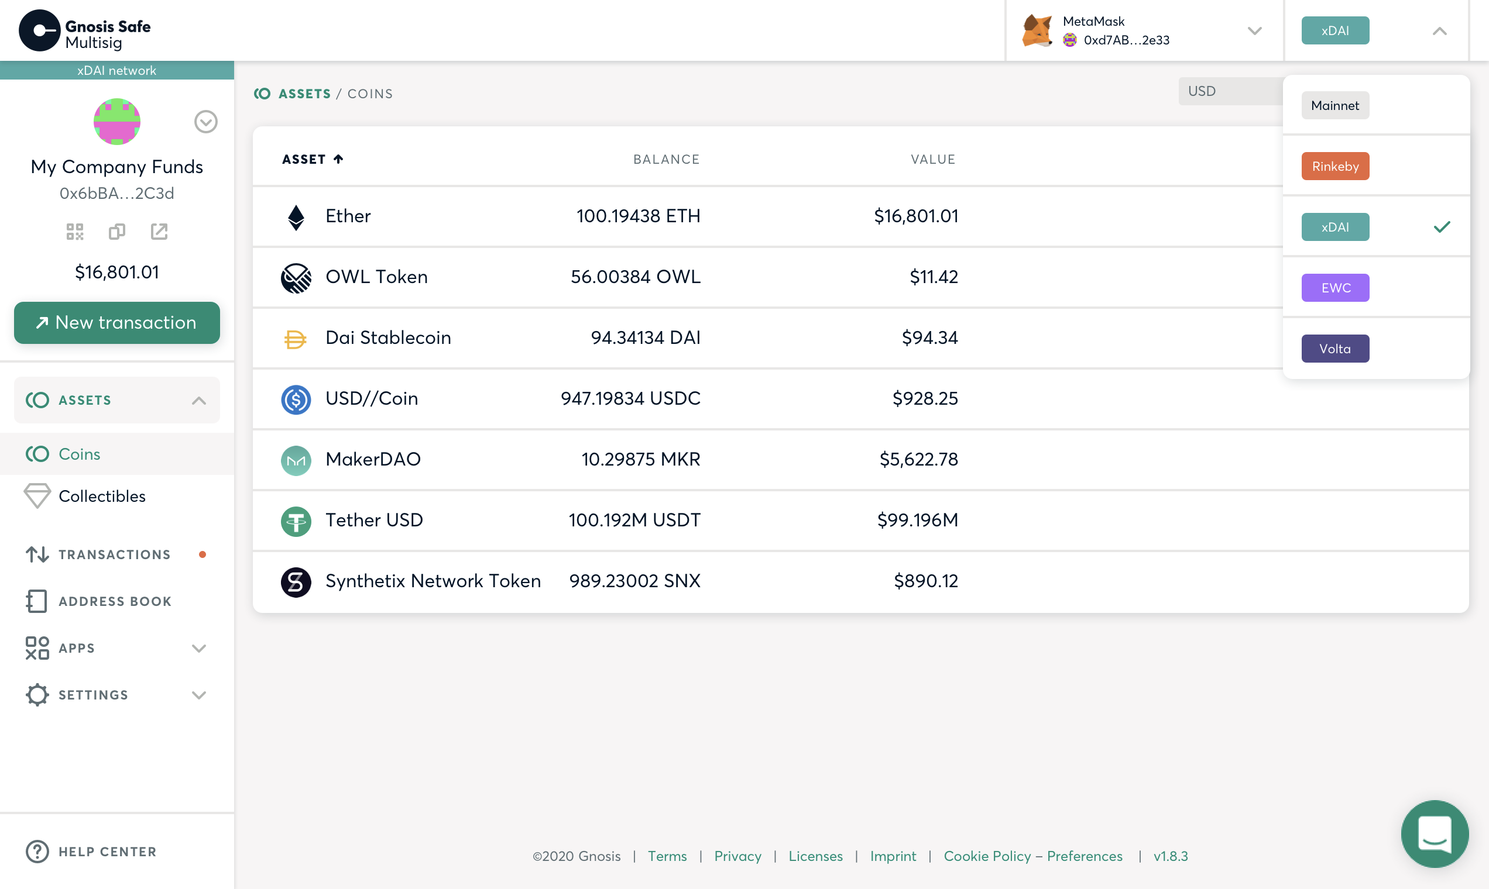Viewport: 1489px width, 889px height.
Task: Click the 56.00384 OWL balance
Action: click(x=636, y=277)
